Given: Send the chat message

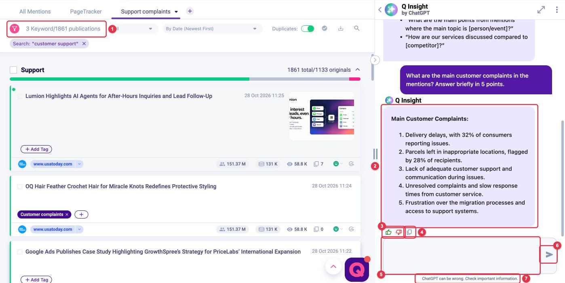Looking at the screenshot, I should 549,254.
